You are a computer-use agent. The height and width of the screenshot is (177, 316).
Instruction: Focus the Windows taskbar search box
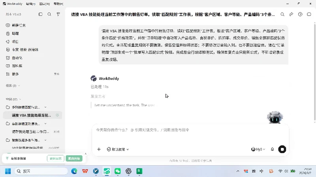pos(41,171)
